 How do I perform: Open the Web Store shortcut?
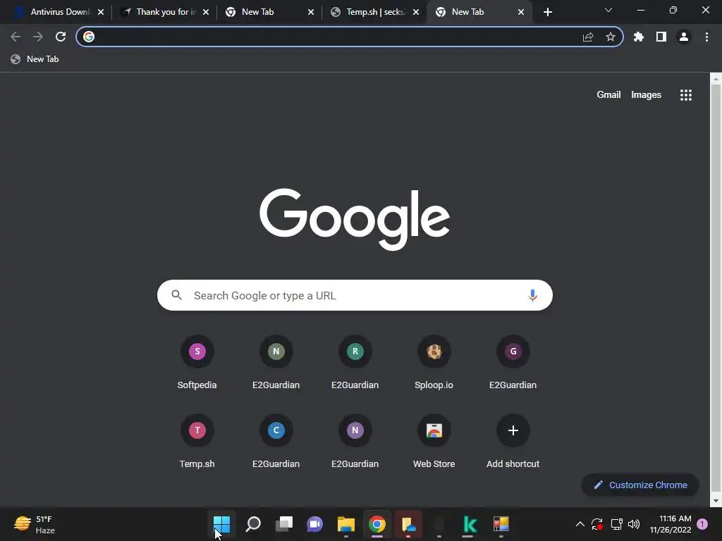pyautogui.click(x=434, y=442)
